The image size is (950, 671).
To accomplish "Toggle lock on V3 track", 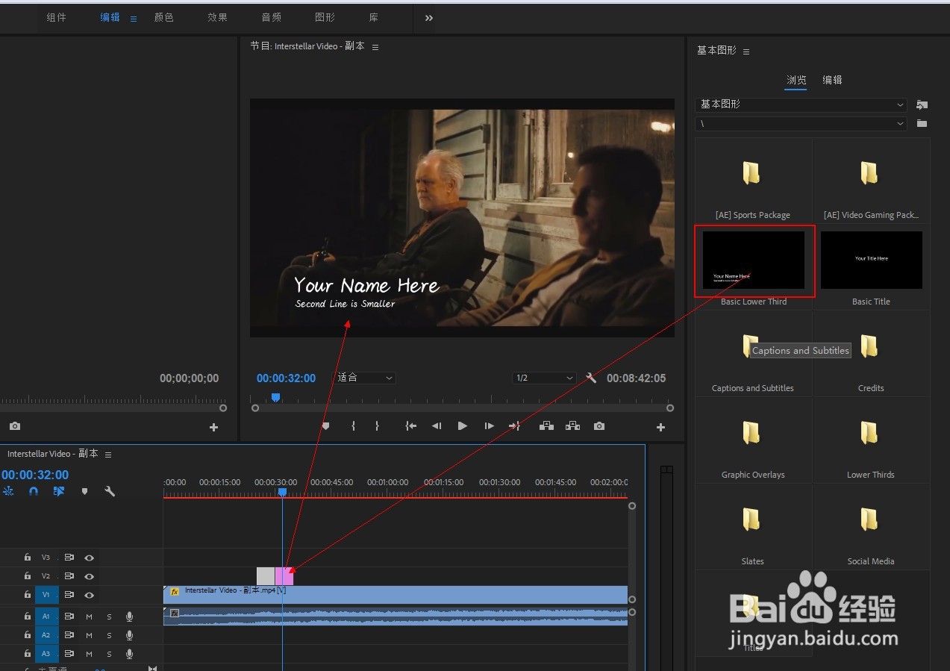I will pyautogui.click(x=28, y=558).
